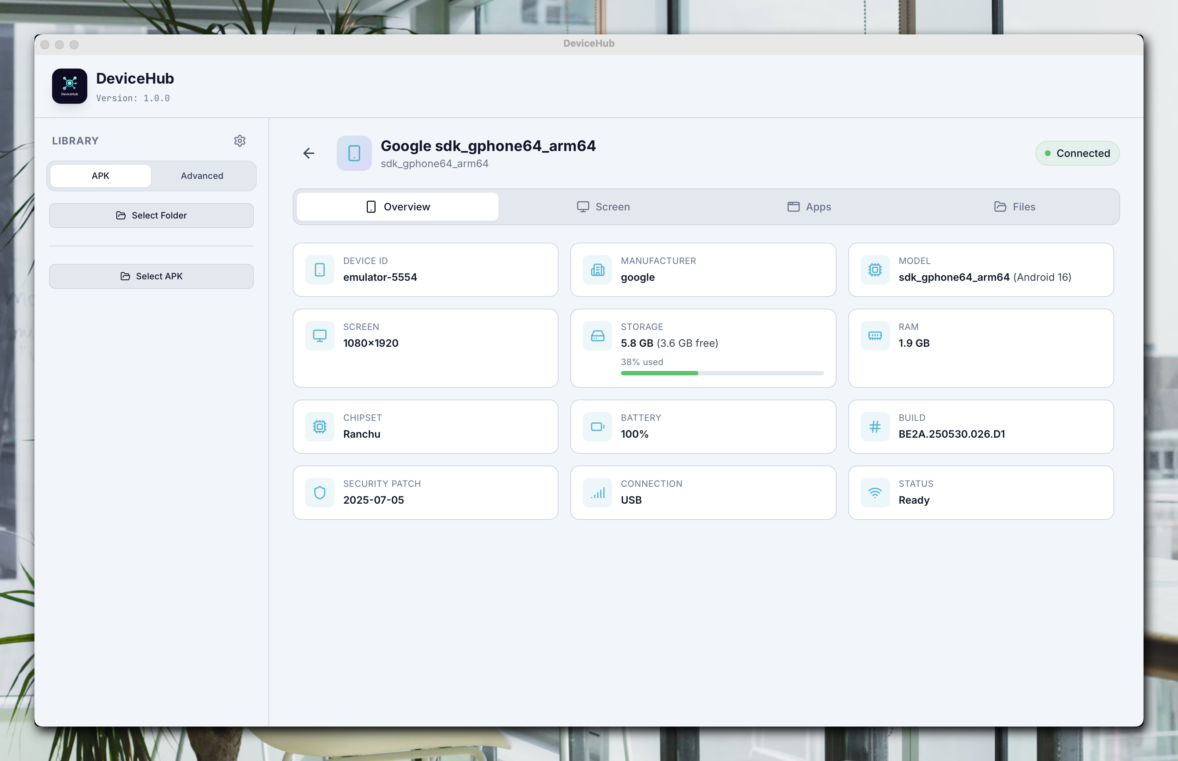1178x761 pixels.
Task: Open the Files tab
Action: coord(1014,206)
